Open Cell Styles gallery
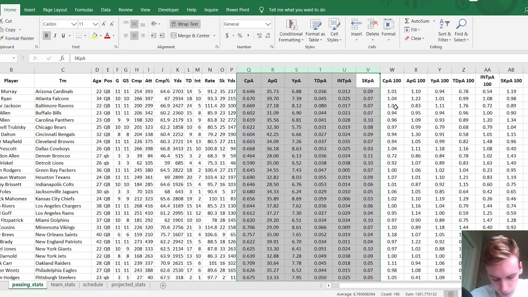 [334, 31]
